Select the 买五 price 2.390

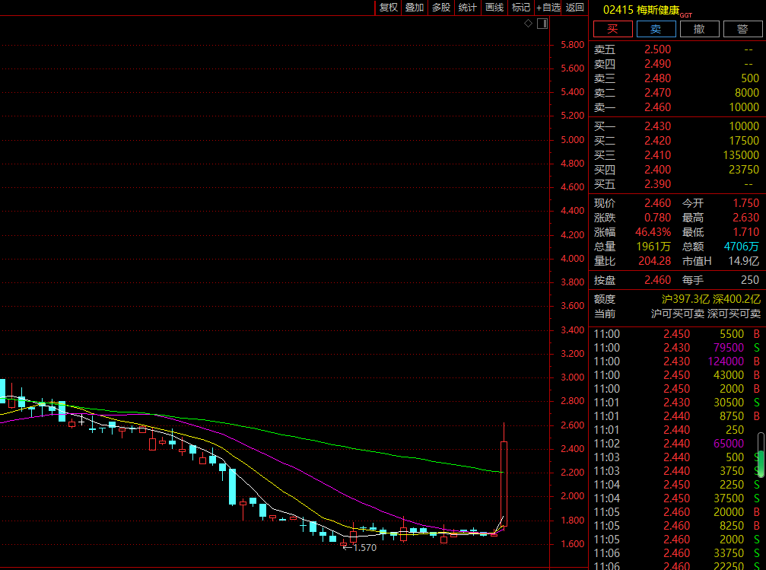point(657,184)
